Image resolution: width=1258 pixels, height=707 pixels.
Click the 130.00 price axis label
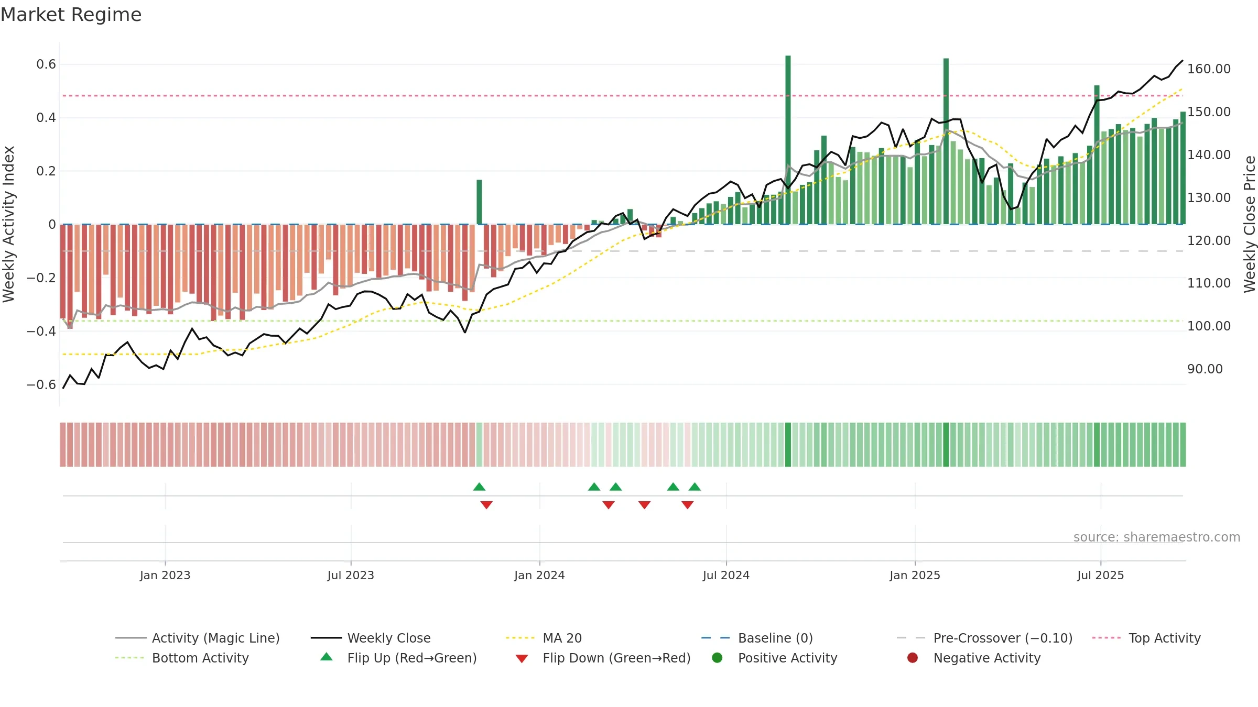(x=1209, y=197)
